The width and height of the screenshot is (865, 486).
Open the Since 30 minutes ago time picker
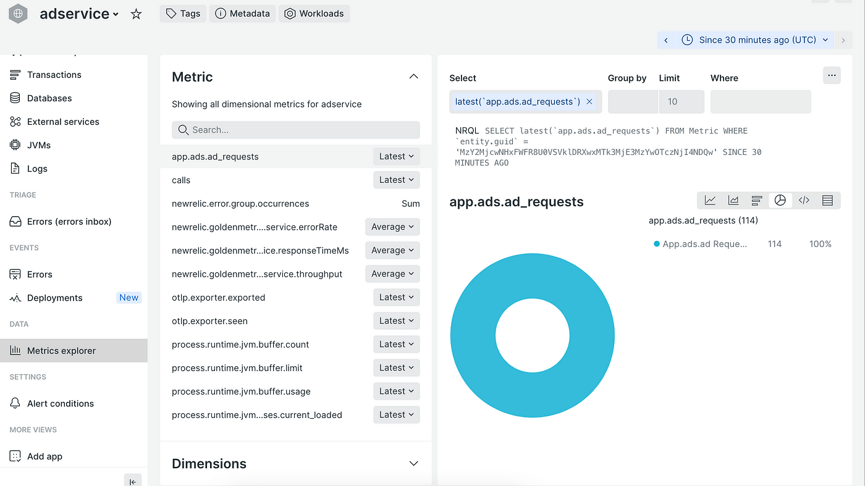[756, 40]
